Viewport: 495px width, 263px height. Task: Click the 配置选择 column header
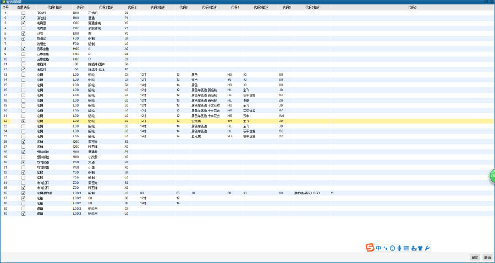click(24, 7)
